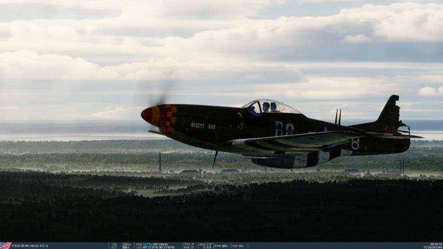Click the IAS airspeed readout
This screenshot has height=249, width=443.
click(x=121, y=244)
